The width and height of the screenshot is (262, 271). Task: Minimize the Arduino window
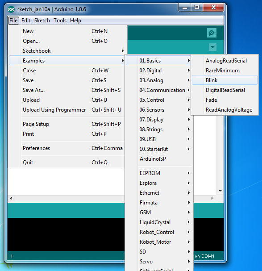(x=185, y=8)
